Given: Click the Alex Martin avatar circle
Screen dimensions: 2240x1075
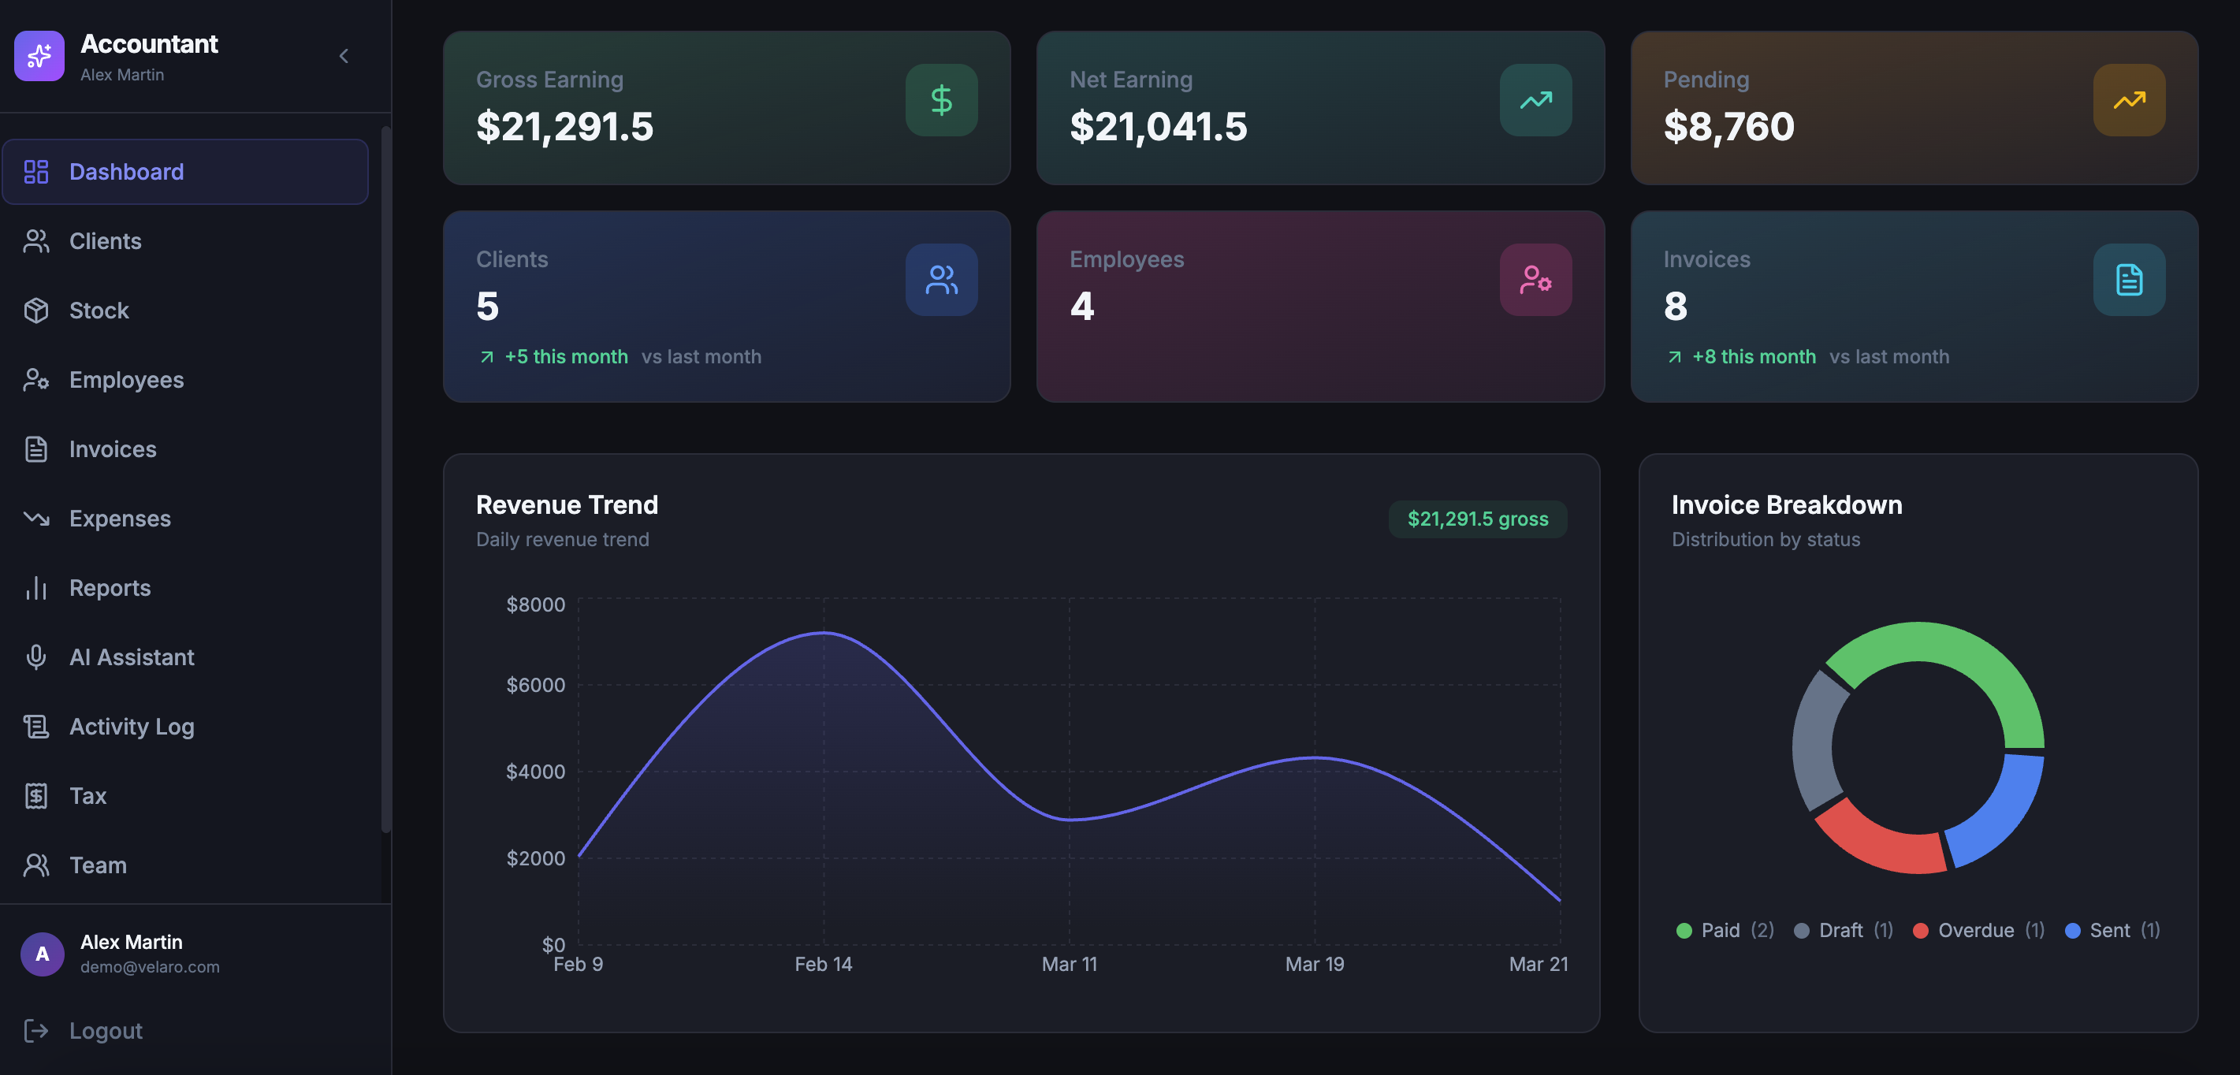Looking at the screenshot, I should pos(42,954).
